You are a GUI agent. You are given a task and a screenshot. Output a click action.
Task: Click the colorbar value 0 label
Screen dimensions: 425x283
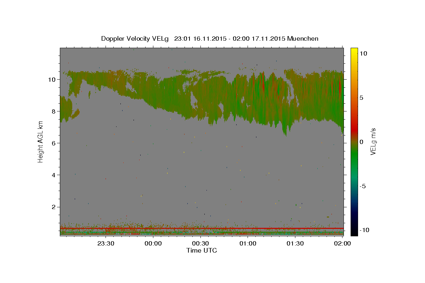361,142
